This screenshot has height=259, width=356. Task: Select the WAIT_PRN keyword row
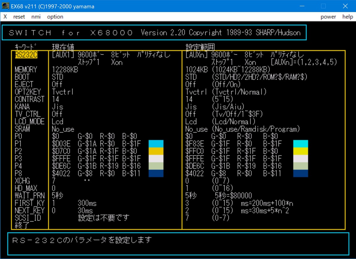[x=30, y=196]
